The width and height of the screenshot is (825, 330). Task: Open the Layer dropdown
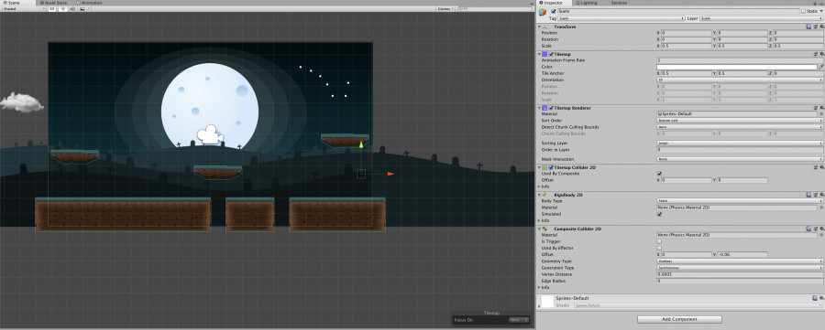coord(761,18)
